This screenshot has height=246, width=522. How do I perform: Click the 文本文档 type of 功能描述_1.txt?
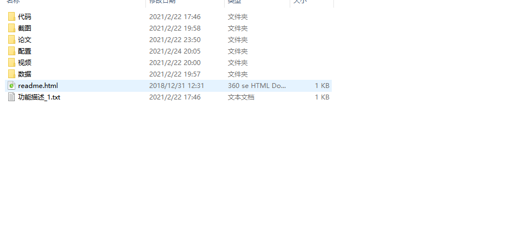point(241,97)
